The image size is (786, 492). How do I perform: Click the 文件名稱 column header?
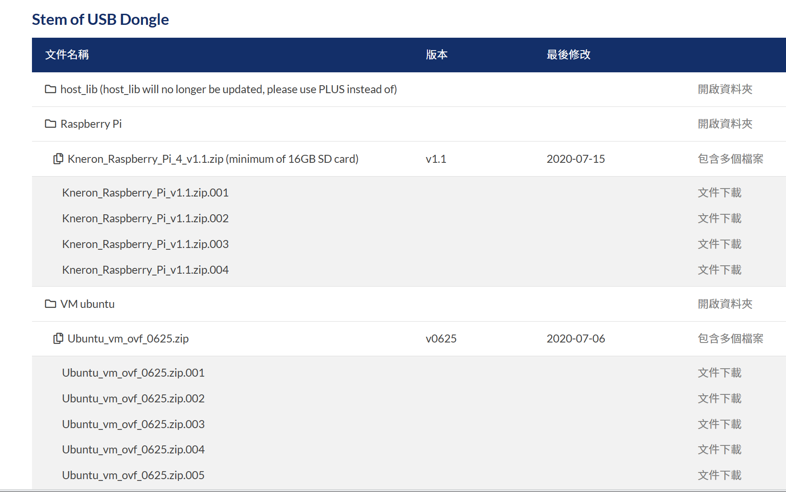tap(67, 55)
